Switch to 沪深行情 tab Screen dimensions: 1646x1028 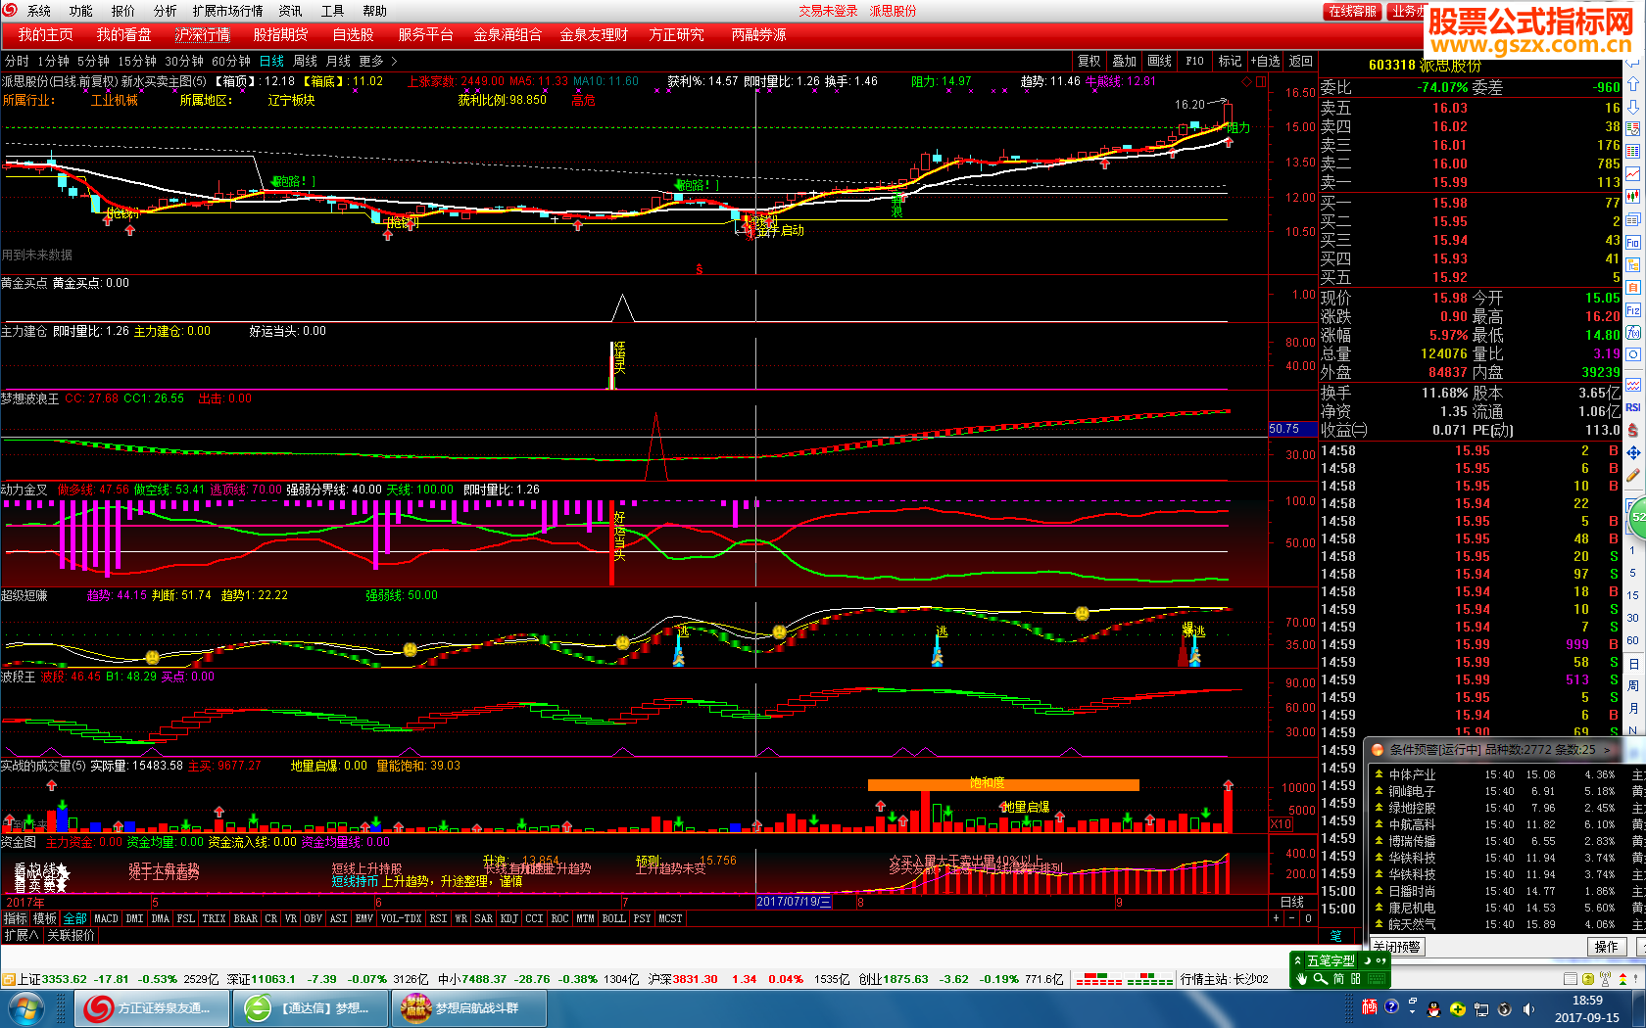[x=203, y=34]
